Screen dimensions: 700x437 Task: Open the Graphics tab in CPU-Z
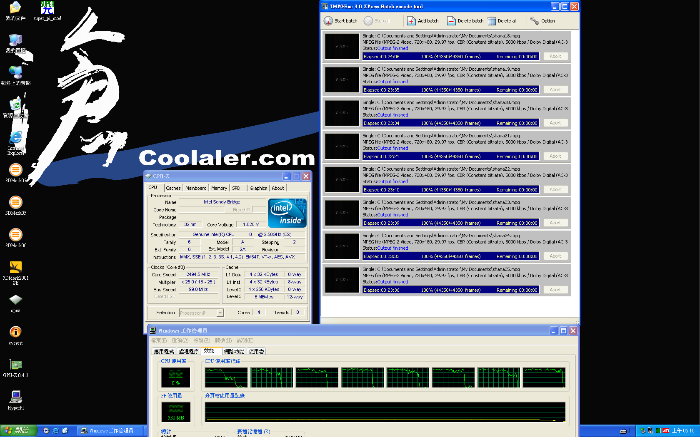pos(258,188)
